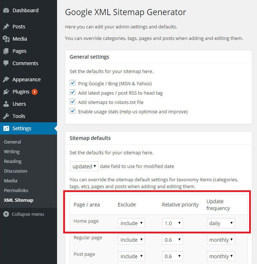Viewport: 257px width, 264px height.
Task: Click the Dashboard gauge icon
Action: [6, 10]
